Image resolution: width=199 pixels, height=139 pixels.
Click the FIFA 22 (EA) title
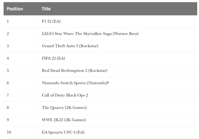pos(53,58)
